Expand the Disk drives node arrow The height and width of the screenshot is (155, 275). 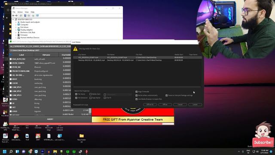click(x=16, y=28)
